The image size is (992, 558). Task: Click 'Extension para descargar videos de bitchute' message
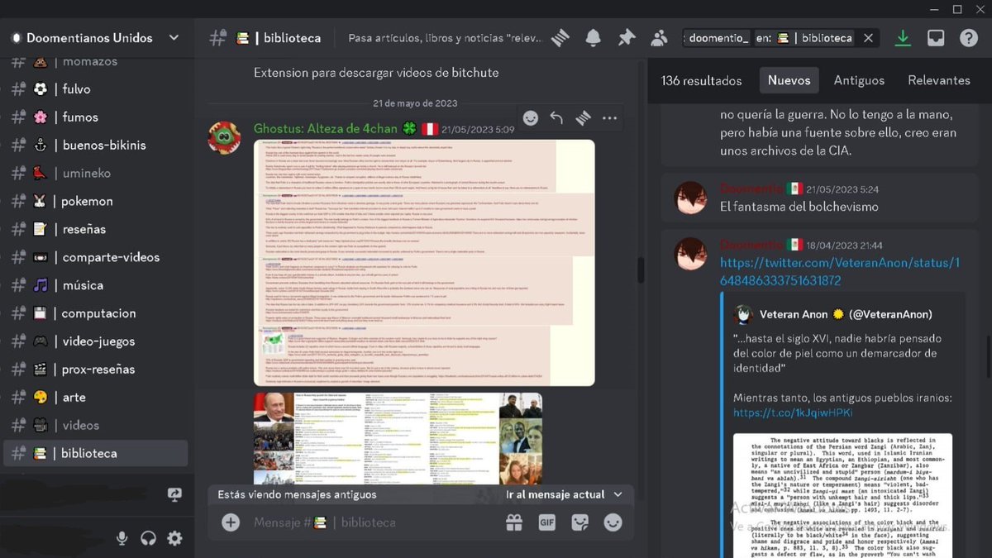point(376,73)
